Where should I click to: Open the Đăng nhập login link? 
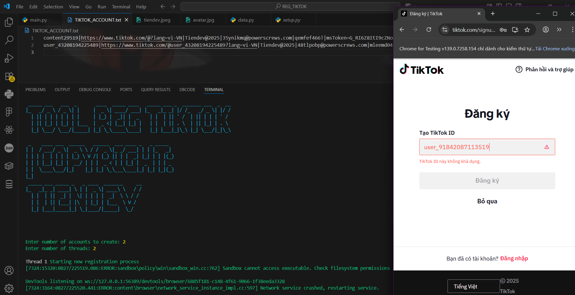pyautogui.click(x=514, y=258)
